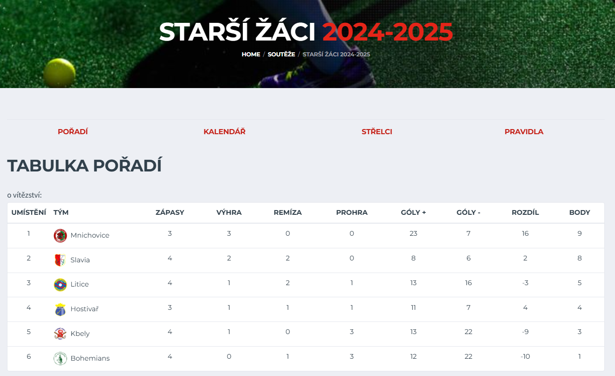Switch to the Kalendář tab
Screen dimensions: 615x376
click(225, 132)
